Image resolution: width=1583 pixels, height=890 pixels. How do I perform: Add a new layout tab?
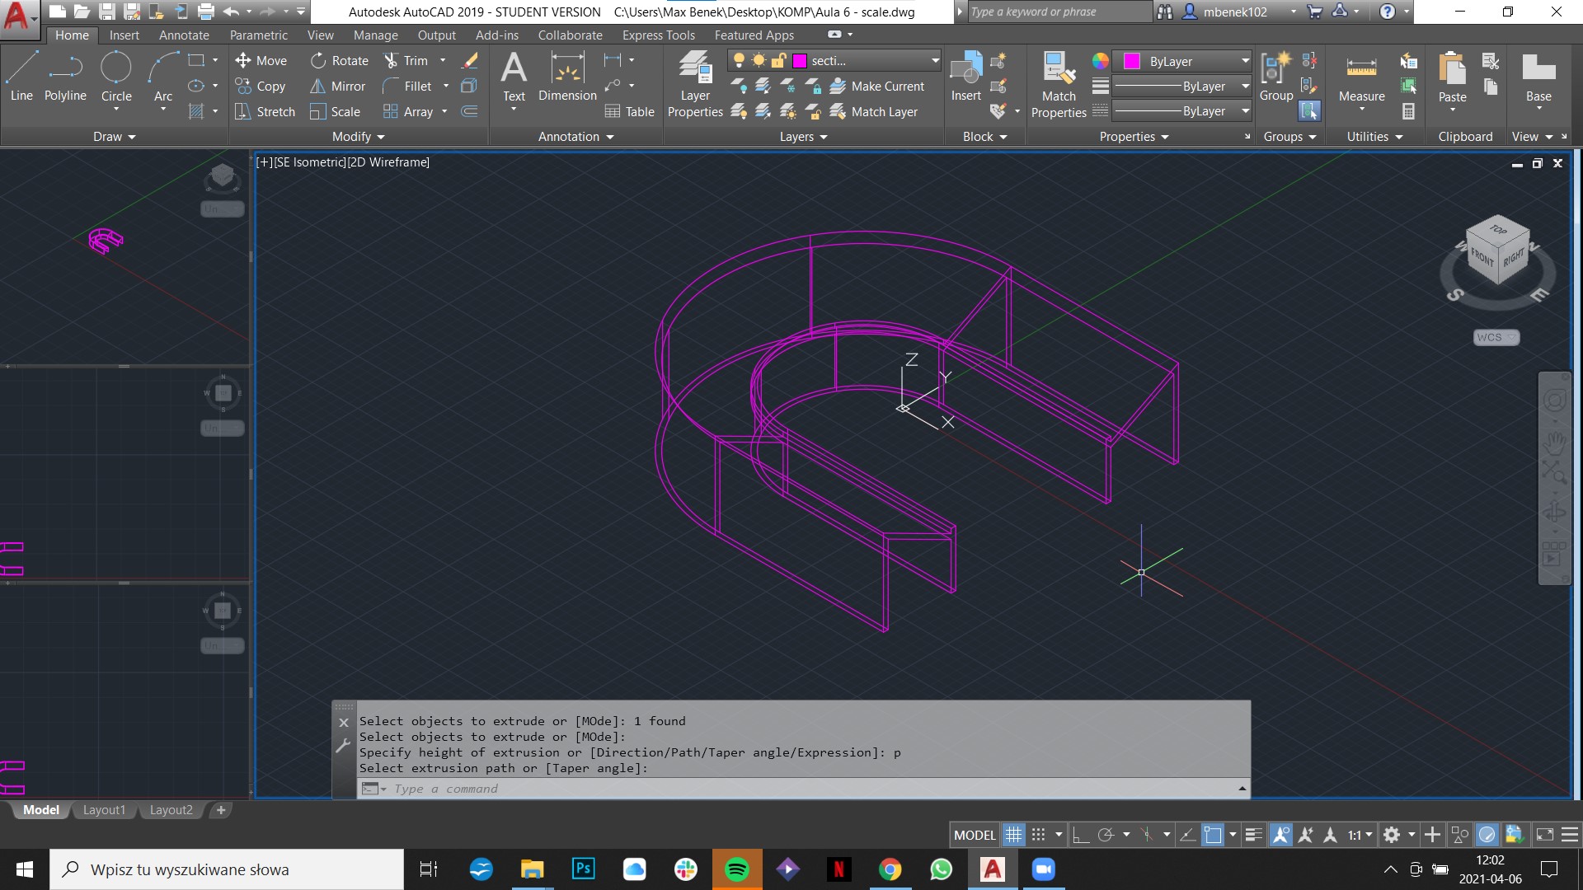[x=220, y=810]
